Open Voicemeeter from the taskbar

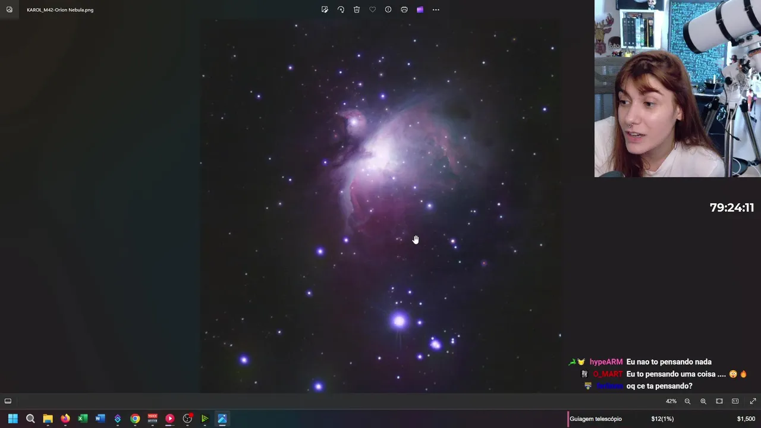point(152,418)
